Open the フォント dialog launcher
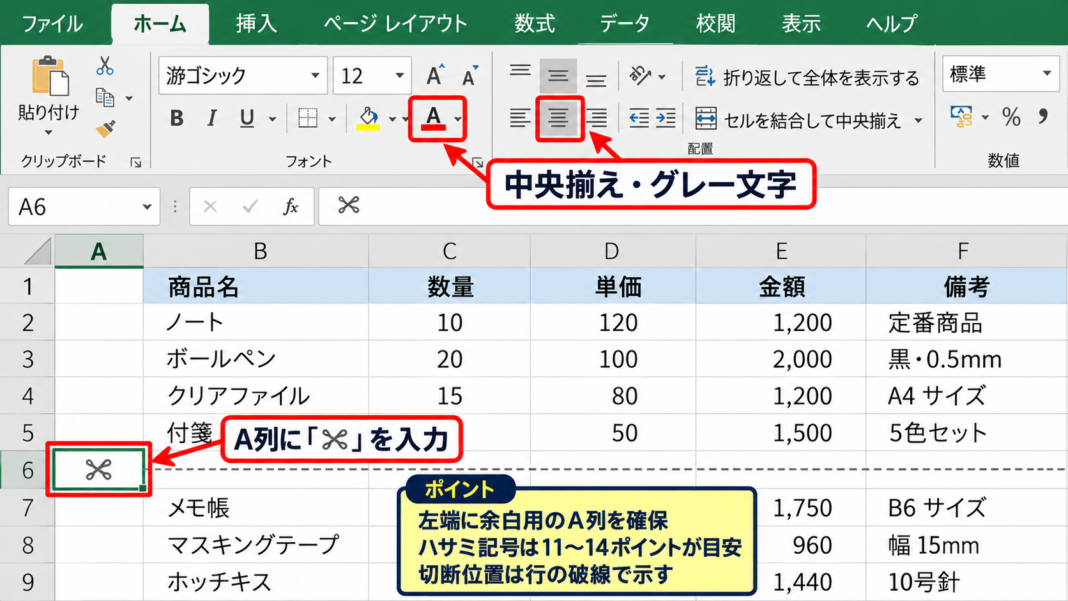1068x601 pixels. coord(477,162)
